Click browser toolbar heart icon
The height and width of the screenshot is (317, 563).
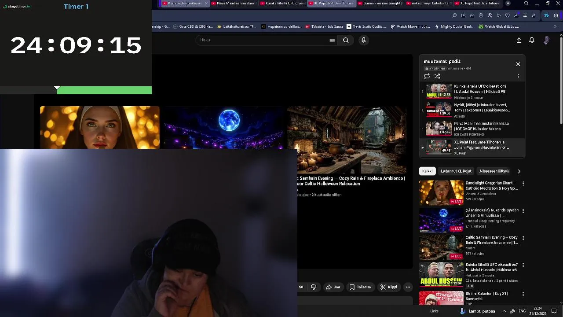[507, 15]
